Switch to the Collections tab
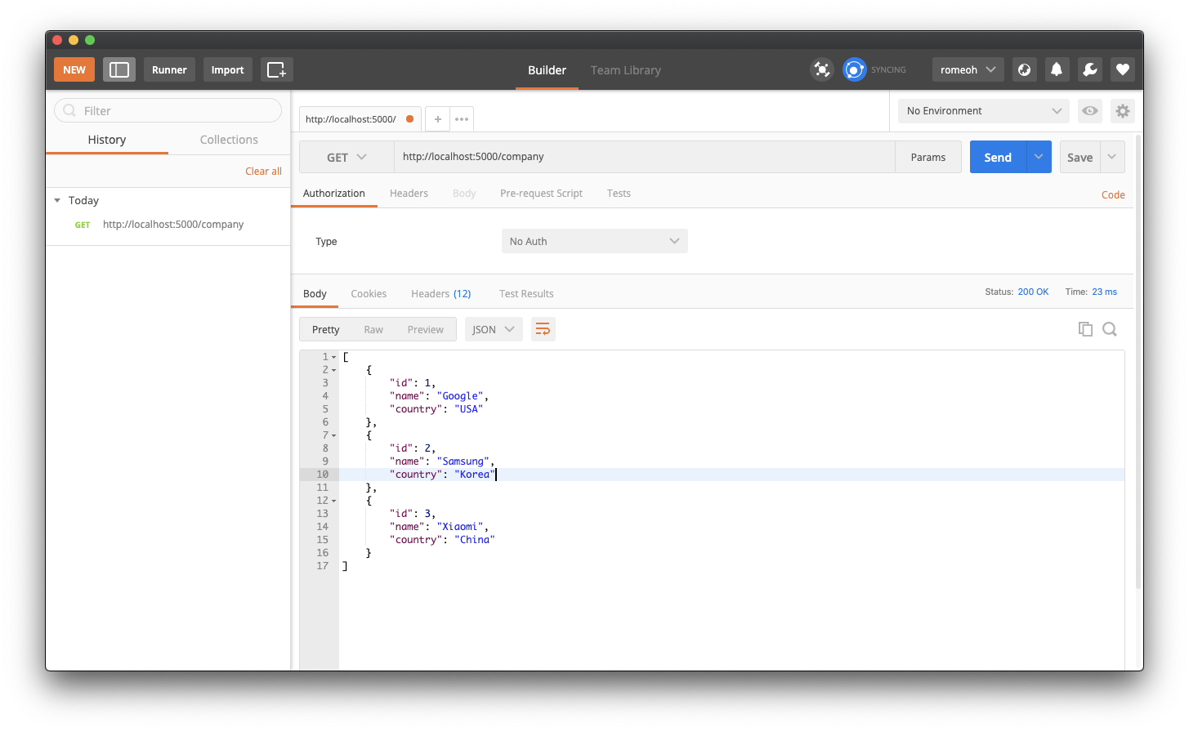The height and width of the screenshot is (731, 1189). [x=229, y=140]
